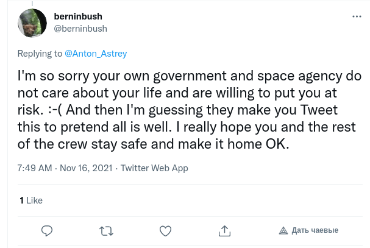Click berninbush's profile avatar

click(x=32, y=23)
